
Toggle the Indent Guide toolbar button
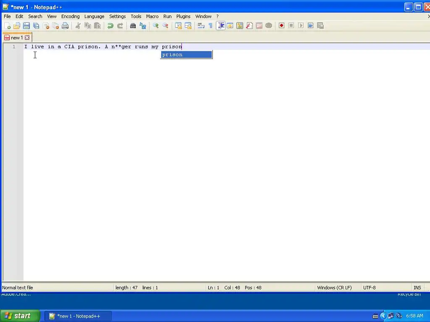[x=220, y=26]
